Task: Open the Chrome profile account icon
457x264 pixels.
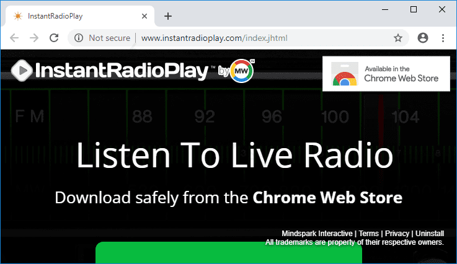Action: pyautogui.click(x=424, y=38)
